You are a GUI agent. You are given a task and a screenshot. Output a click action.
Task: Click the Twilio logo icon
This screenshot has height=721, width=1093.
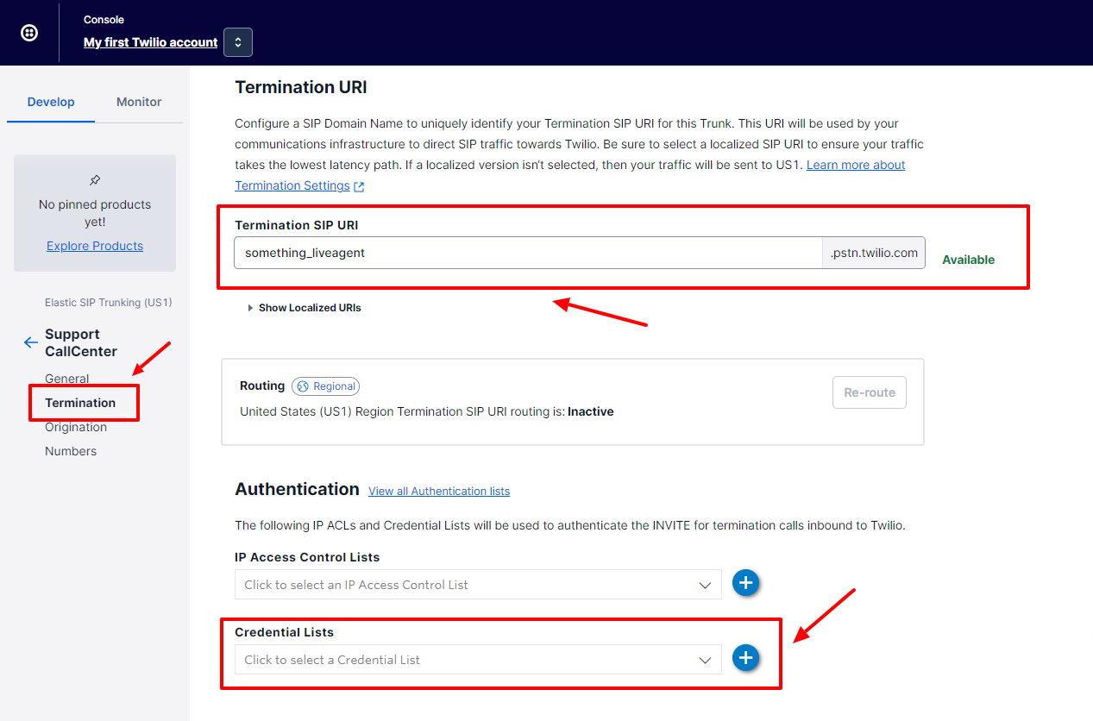point(29,33)
